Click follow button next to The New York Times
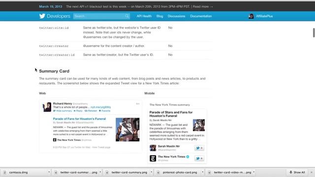Viewport: 315px width, 177px height. [199, 158]
